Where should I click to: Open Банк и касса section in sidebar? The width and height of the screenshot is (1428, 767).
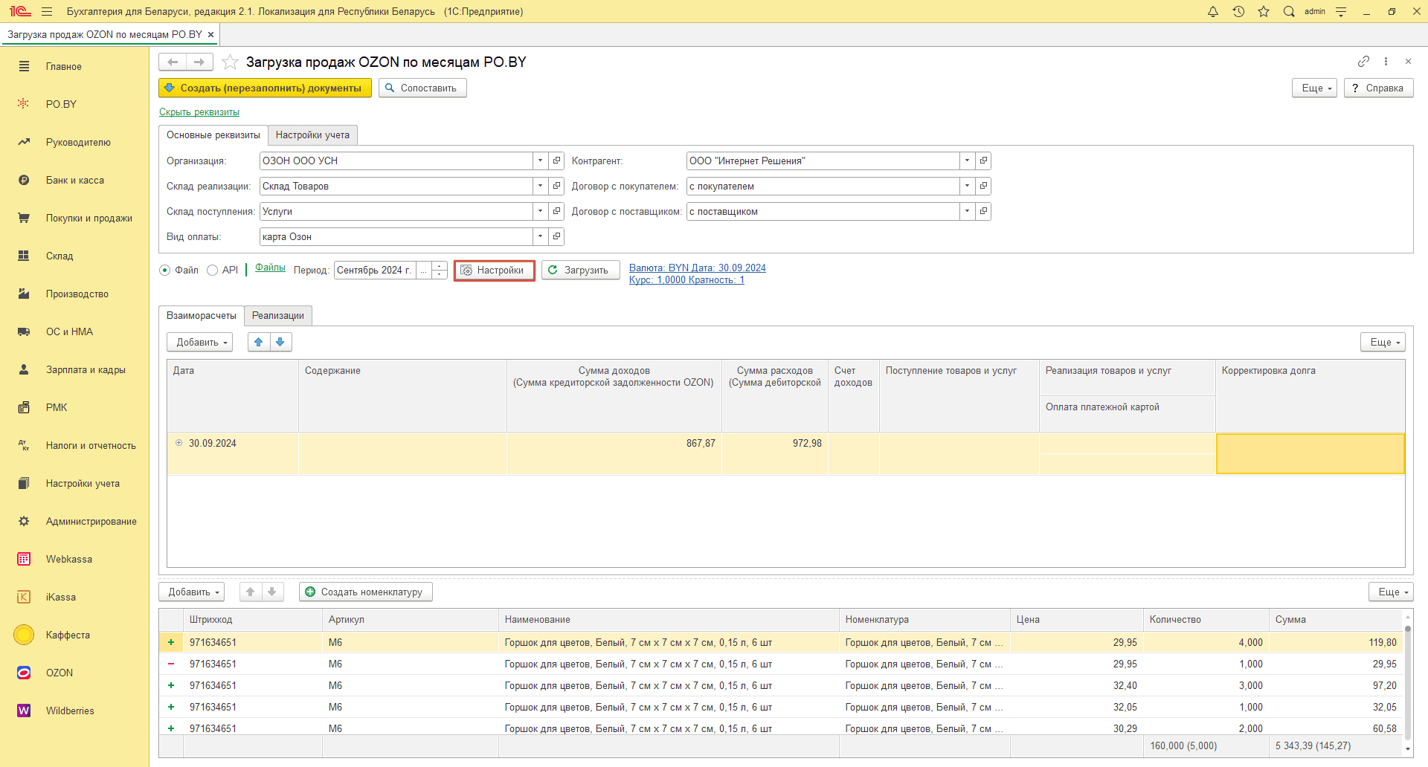point(74,180)
